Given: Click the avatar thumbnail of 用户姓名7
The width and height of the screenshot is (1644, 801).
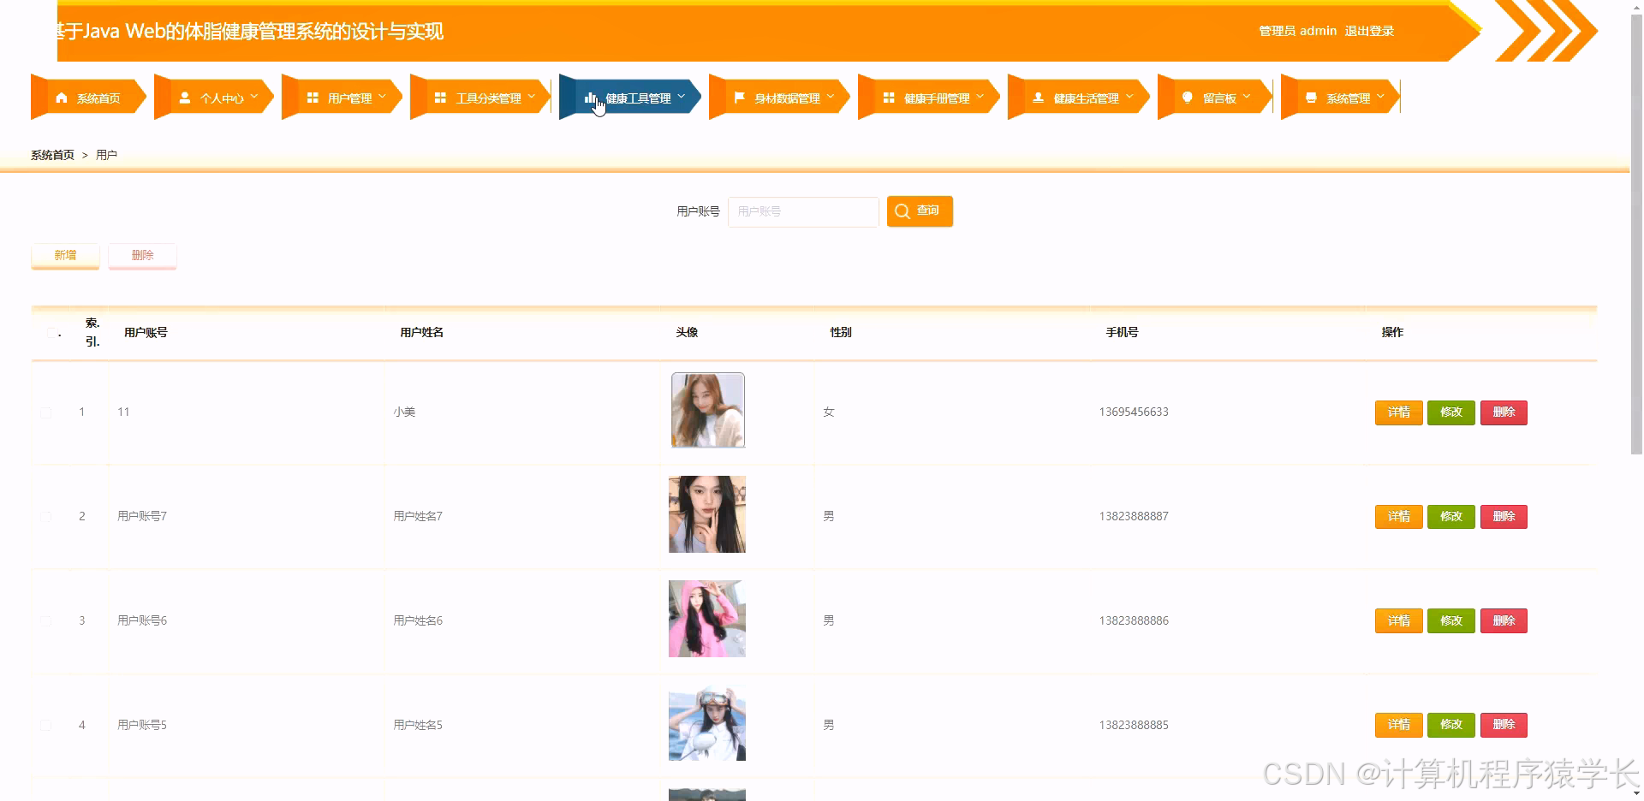Looking at the screenshot, I should [x=707, y=514].
